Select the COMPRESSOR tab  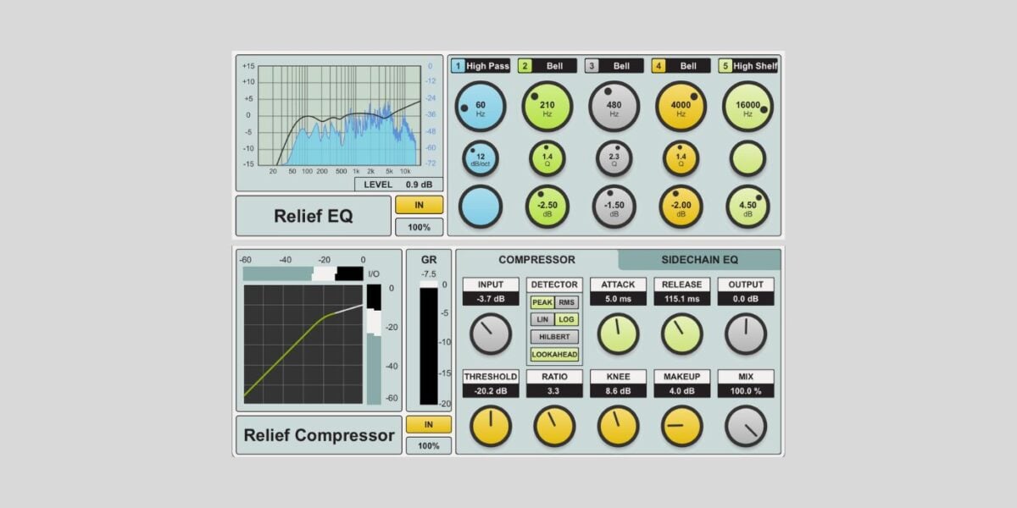point(539,259)
